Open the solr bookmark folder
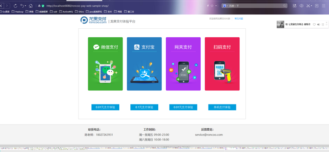This screenshot has width=329, height=152. tap(53, 12)
